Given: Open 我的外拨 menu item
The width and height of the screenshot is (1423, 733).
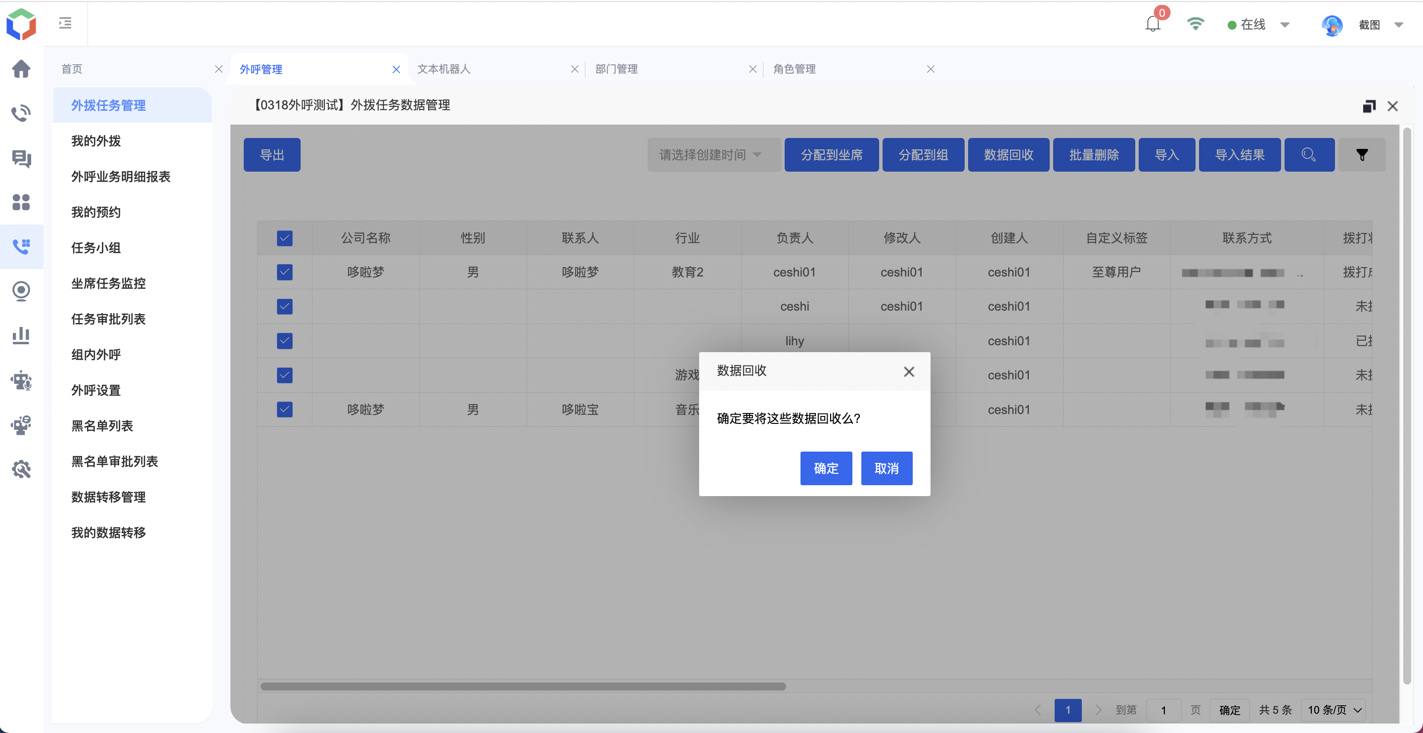Looking at the screenshot, I should coord(96,141).
